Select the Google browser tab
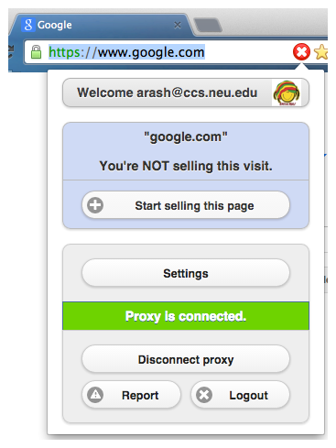 103,25
